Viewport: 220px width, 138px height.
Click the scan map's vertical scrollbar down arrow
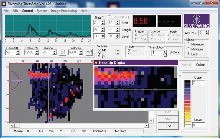coord(151,121)
